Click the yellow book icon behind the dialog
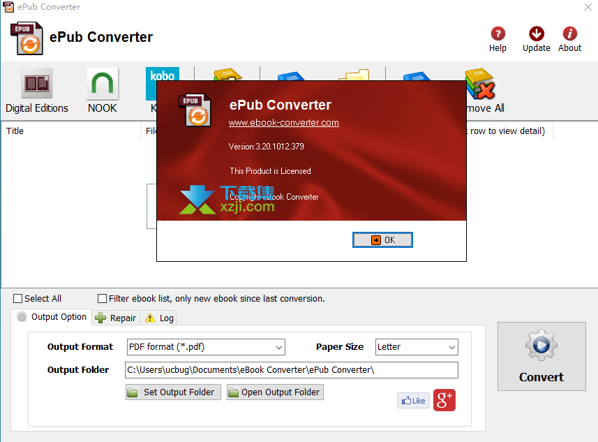598x442 pixels. [227, 74]
